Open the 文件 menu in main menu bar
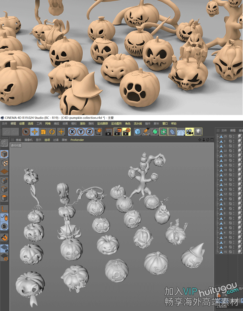The image size is (243, 311). pyautogui.click(x=4, y=123)
